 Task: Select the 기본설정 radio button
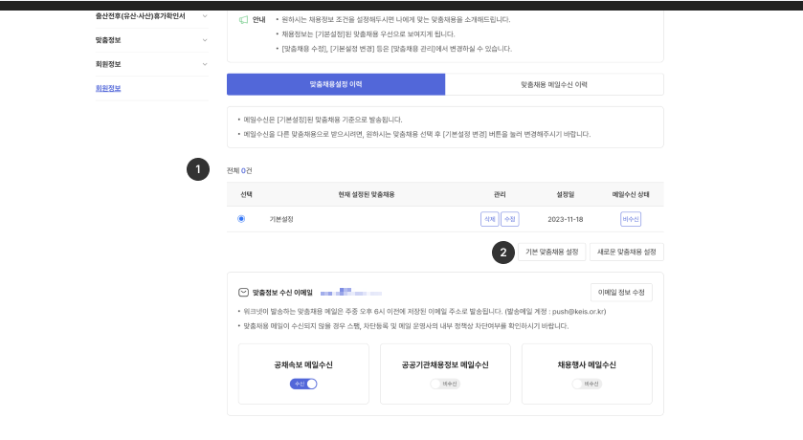click(x=241, y=219)
